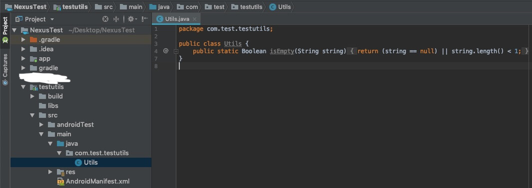
Task: Toggle the Captures tool window side tab
Action: [x=5, y=70]
